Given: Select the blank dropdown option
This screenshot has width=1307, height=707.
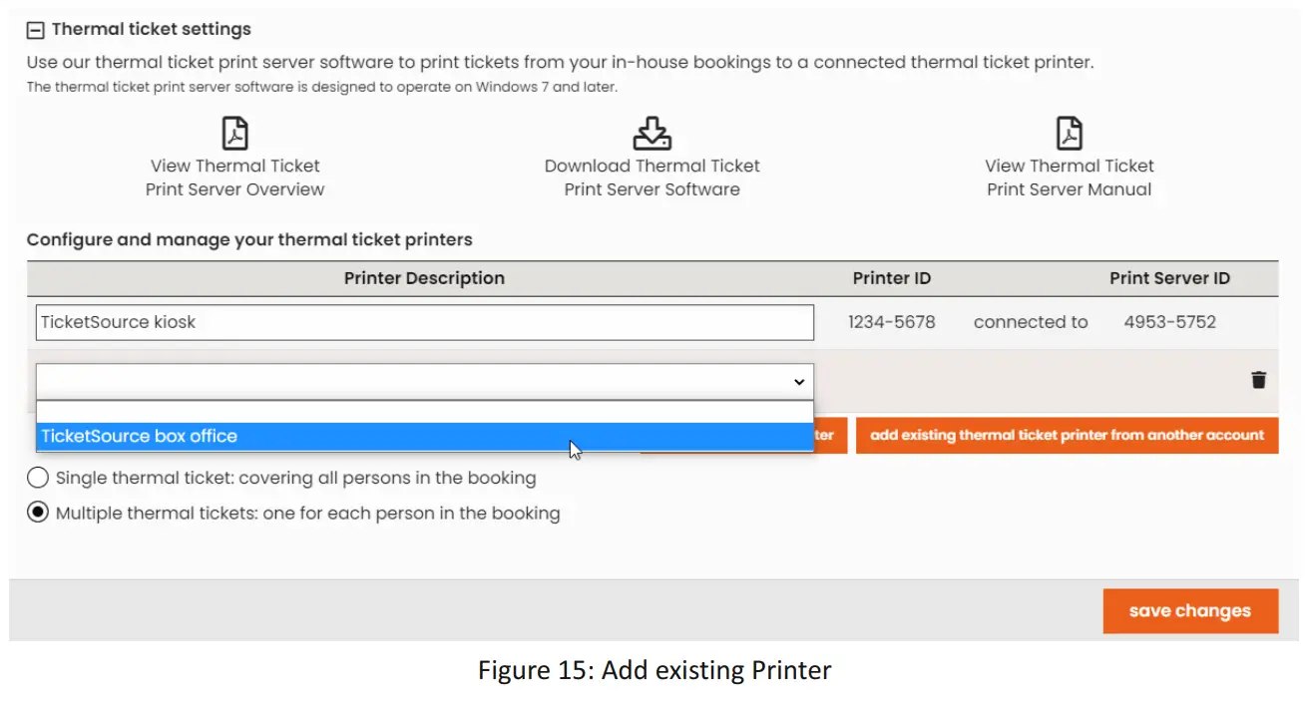Looking at the screenshot, I should [425, 412].
